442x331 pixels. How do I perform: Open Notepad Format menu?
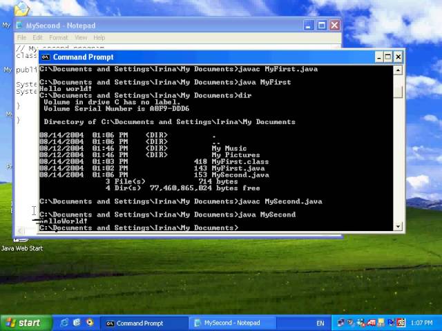[x=58, y=37]
